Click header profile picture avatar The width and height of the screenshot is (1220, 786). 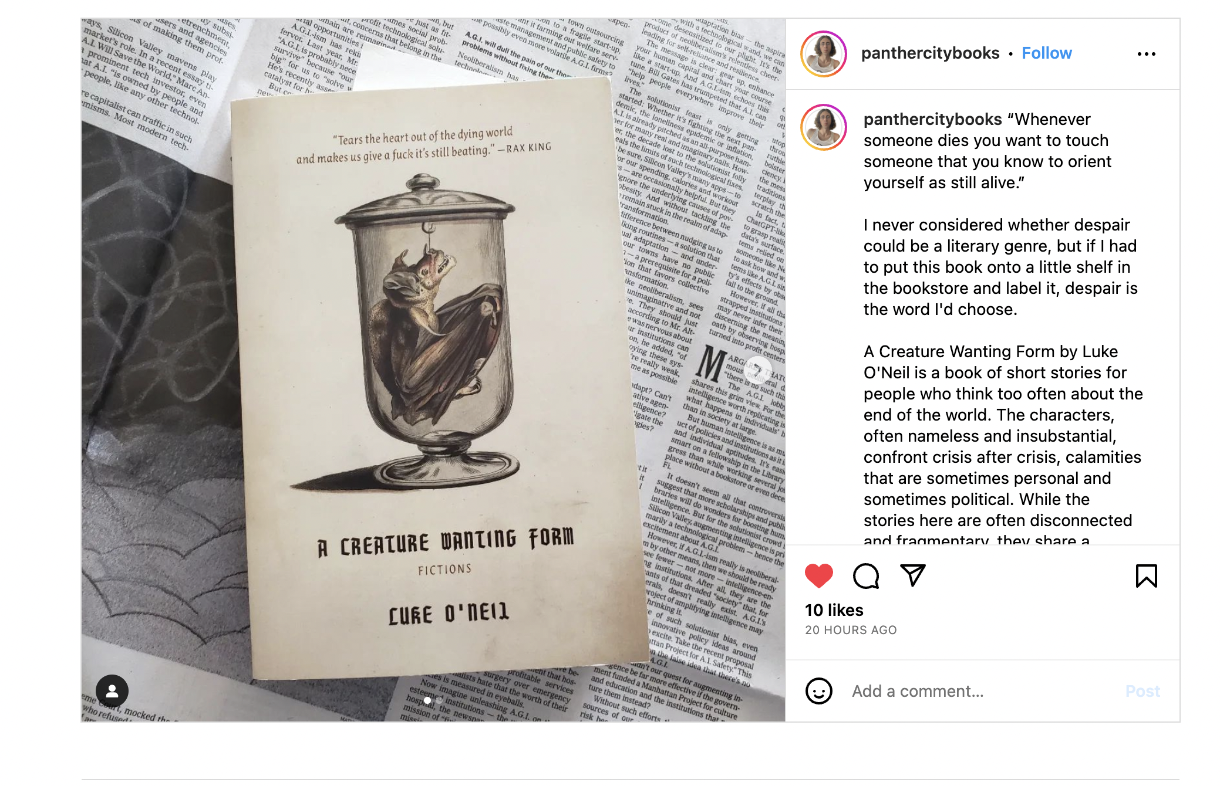(x=824, y=54)
